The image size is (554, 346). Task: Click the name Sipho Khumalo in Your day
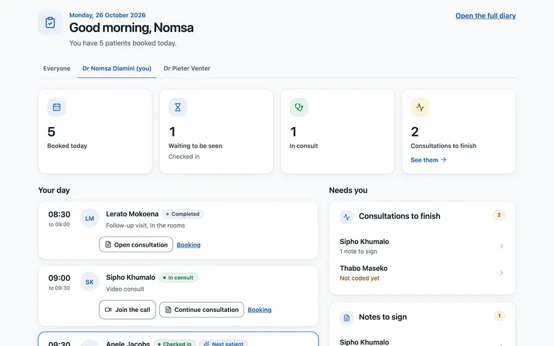pyautogui.click(x=131, y=277)
